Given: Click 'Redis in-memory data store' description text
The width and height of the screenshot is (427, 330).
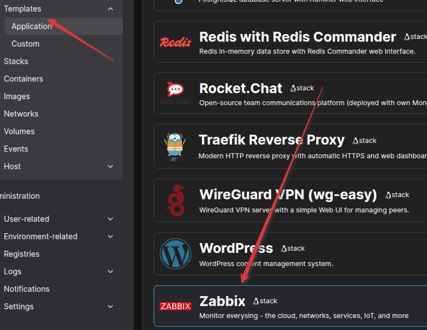Looking at the screenshot, I should click(307, 51).
